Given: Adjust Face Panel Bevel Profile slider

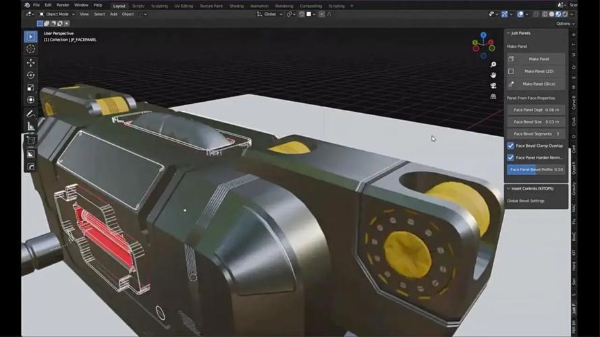Looking at the screenshot, I should pyautogui.click(x=536, y=169).
